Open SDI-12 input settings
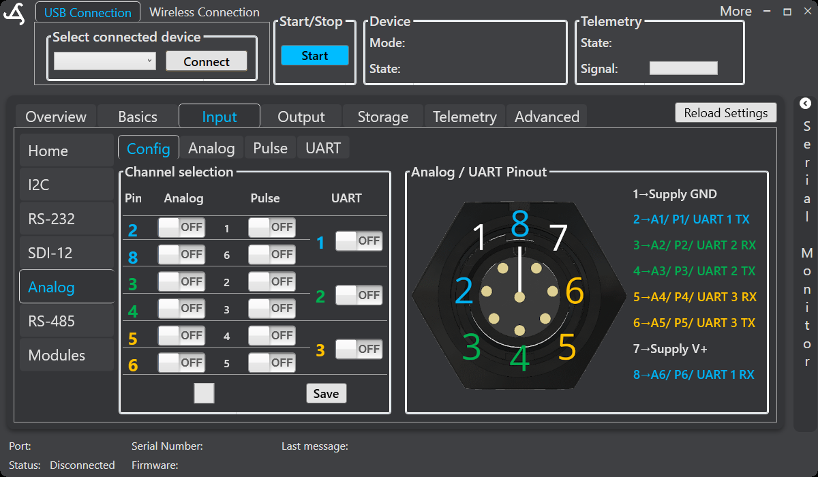Viewport: 818px width, 477px height. click(x=67, y=253)
